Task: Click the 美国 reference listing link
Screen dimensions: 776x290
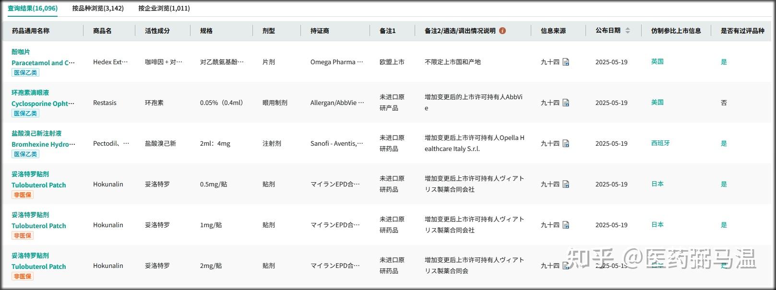Action: (657, 103)
